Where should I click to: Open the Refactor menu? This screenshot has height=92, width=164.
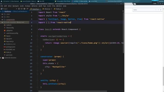click(x=35, y=6)
